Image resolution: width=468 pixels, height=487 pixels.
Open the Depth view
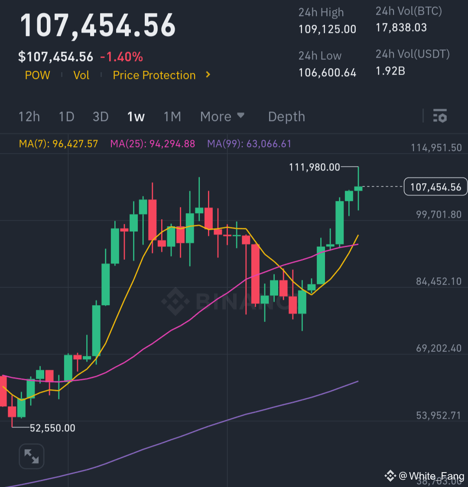[286, 116]
